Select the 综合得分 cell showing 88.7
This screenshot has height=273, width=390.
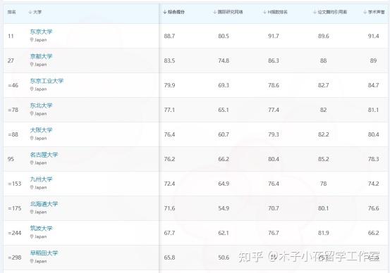point(169,36)
